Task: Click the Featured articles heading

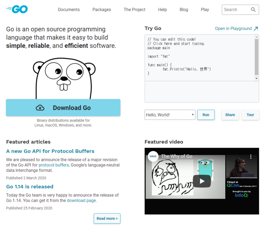Action: coord(28,142)
